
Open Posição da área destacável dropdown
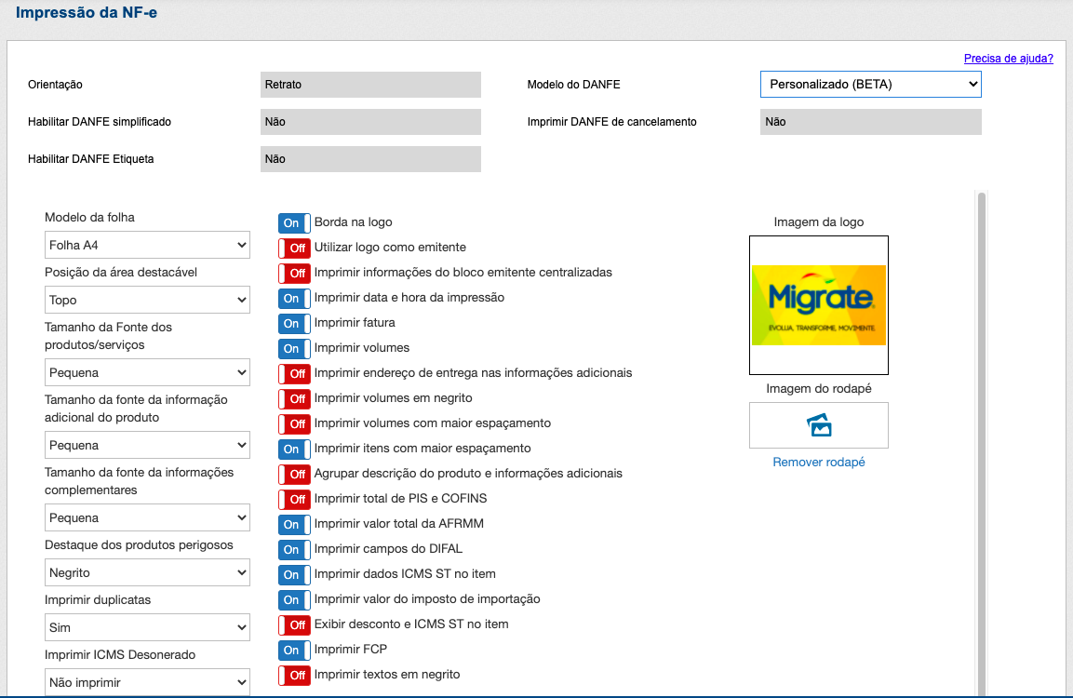click(147, 300)
